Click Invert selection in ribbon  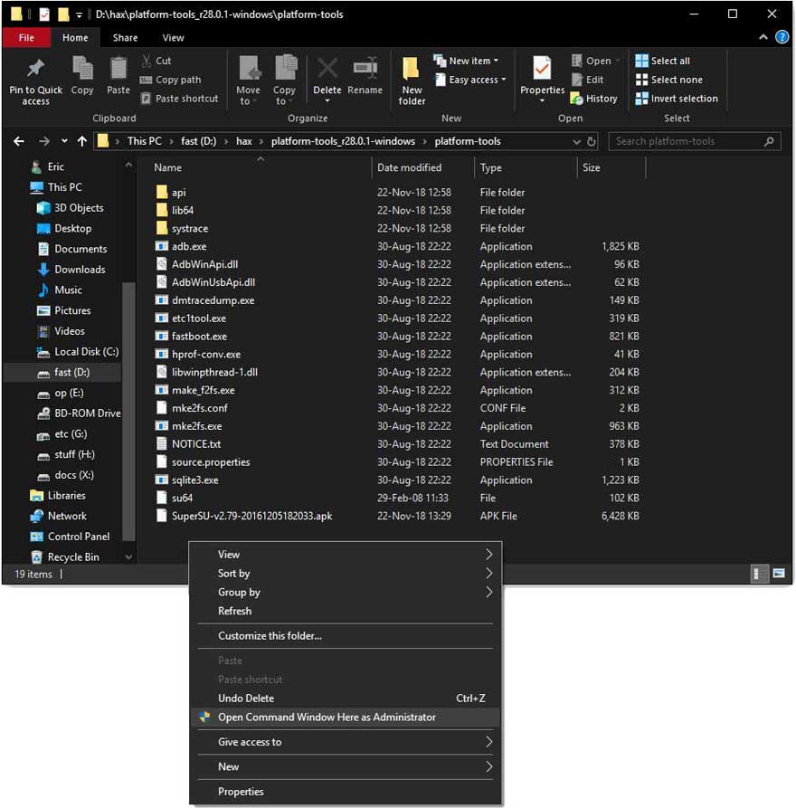tap(677, 99)
